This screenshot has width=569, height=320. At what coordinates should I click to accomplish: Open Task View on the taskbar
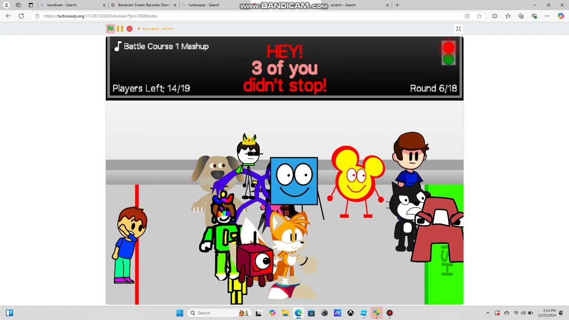pos(259,313)
